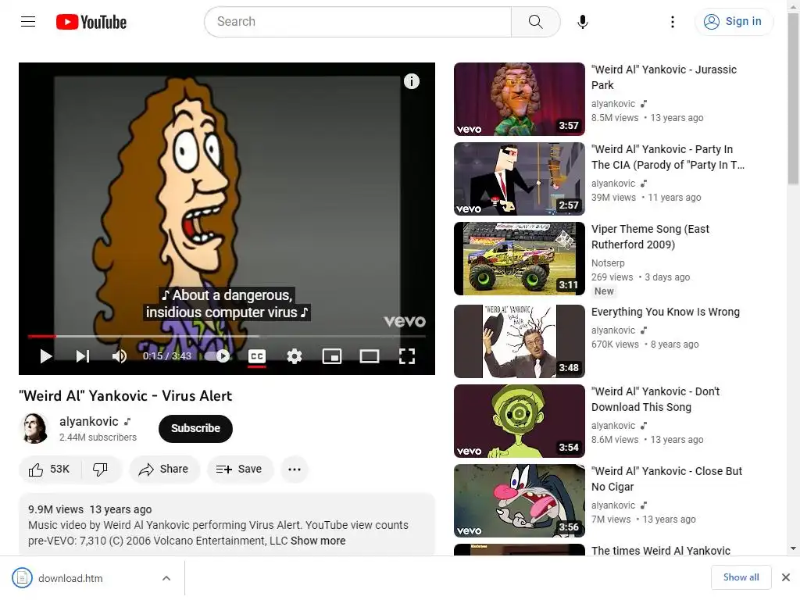Click the video title "Virus Alert"
The width and height of the screenshot is (800, 600).
[127, 396]
